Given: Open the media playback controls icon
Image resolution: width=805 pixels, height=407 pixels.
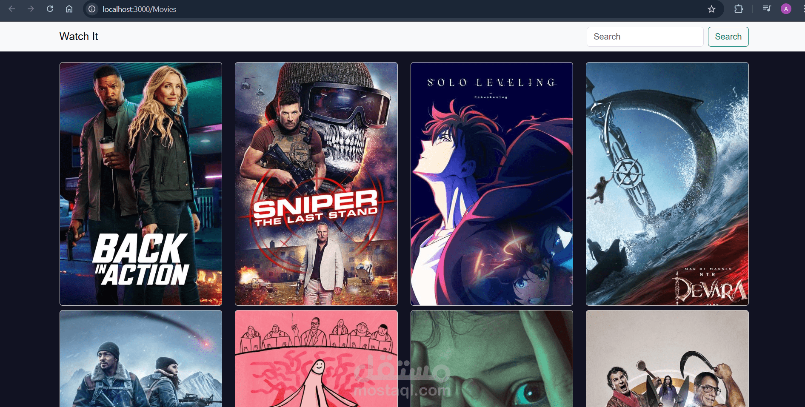Looking at the screenshot, I should 766,9.
